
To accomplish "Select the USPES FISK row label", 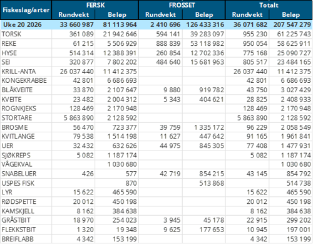I will point(18,183).
